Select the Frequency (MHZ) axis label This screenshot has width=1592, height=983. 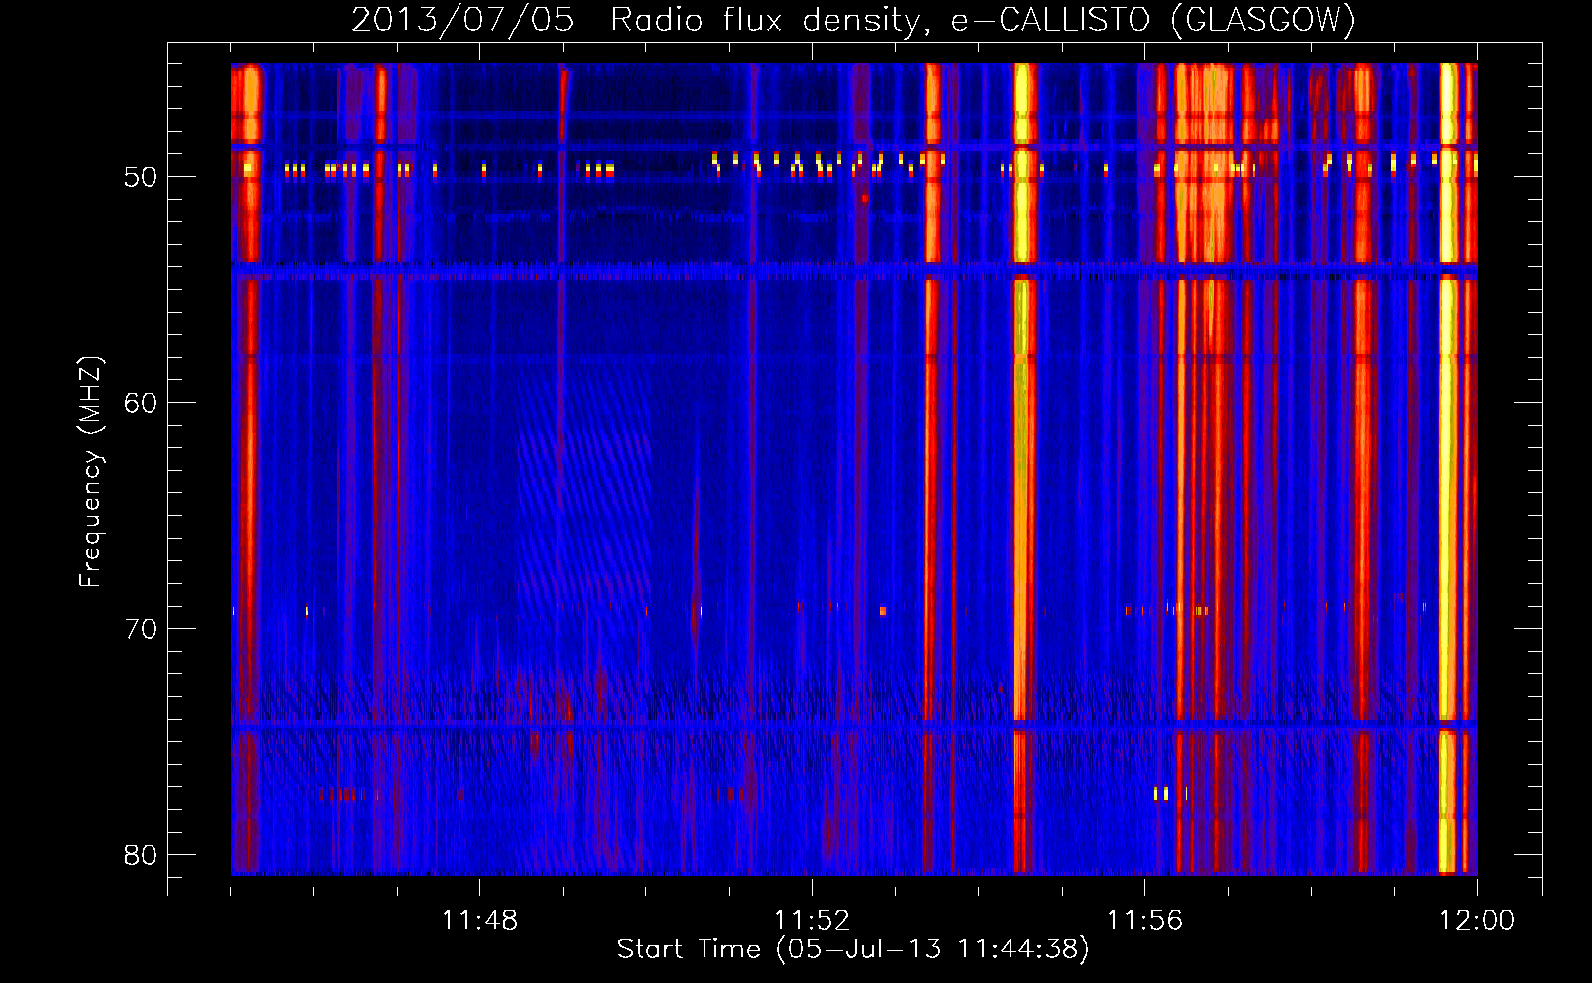click(91, 472)
